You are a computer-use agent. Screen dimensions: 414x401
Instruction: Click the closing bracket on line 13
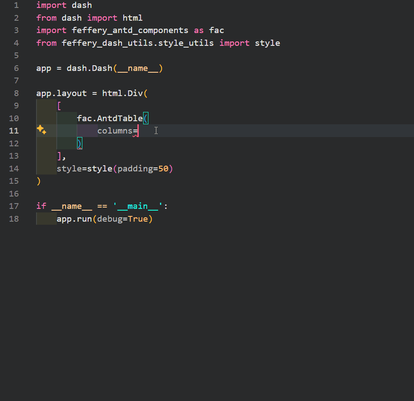[x=59, y=156]
